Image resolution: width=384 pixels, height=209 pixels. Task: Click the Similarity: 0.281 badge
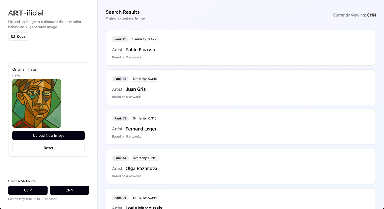[145, 158]
